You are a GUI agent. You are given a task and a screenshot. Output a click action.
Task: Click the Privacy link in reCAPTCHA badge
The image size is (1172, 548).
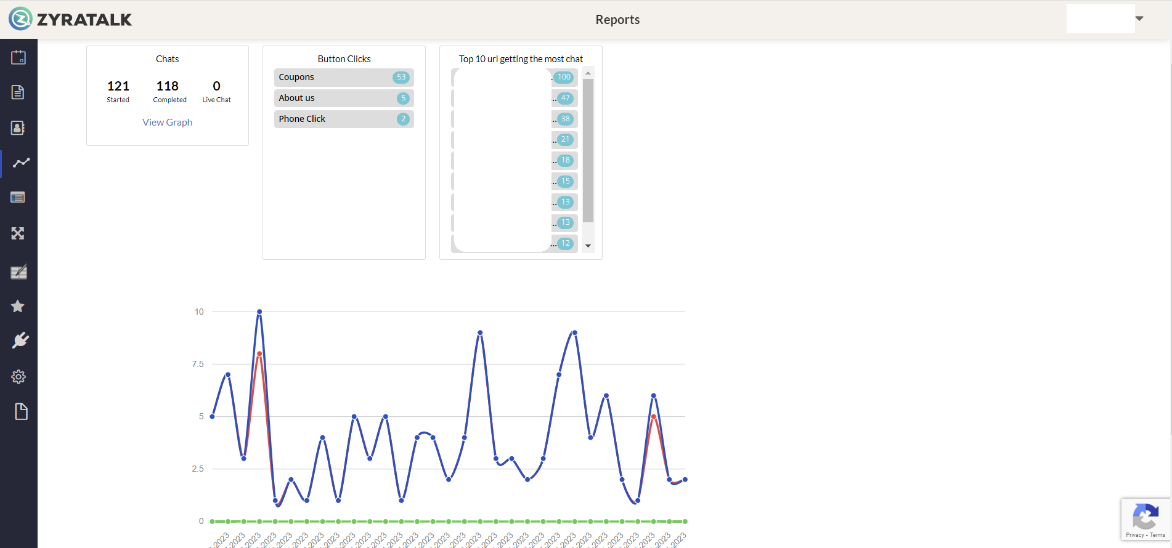pos(1135,535)
